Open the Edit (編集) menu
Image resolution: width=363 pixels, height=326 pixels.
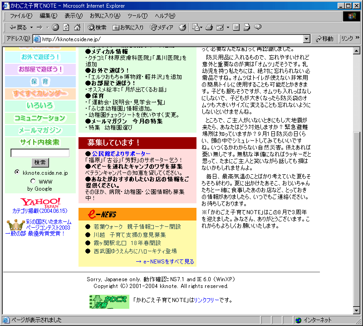49,16
